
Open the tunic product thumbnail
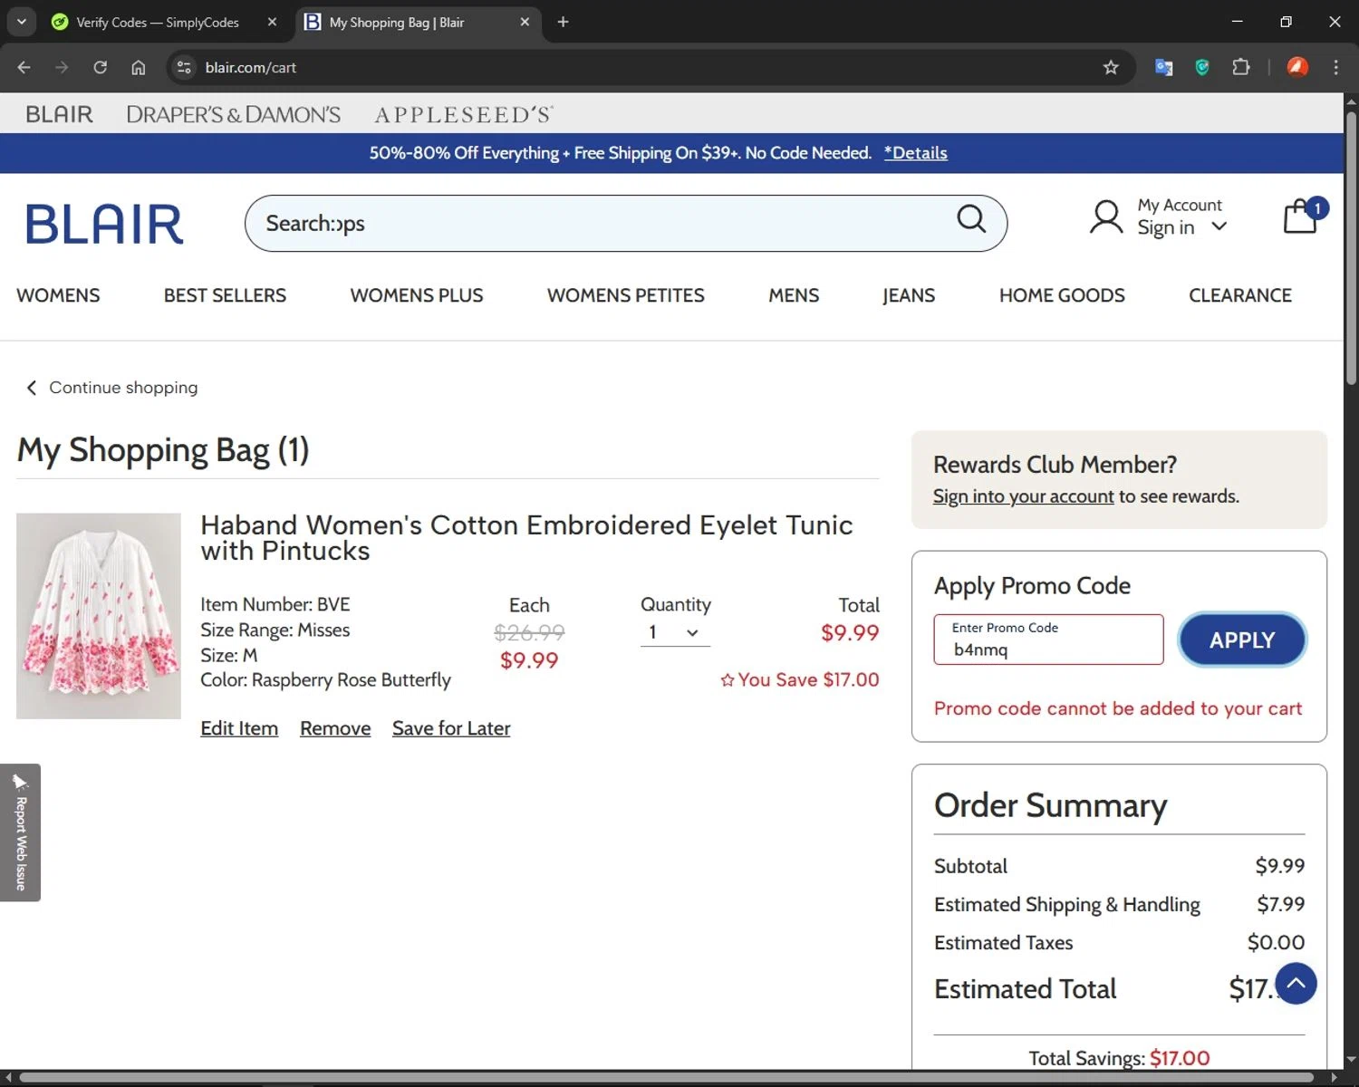99,616
